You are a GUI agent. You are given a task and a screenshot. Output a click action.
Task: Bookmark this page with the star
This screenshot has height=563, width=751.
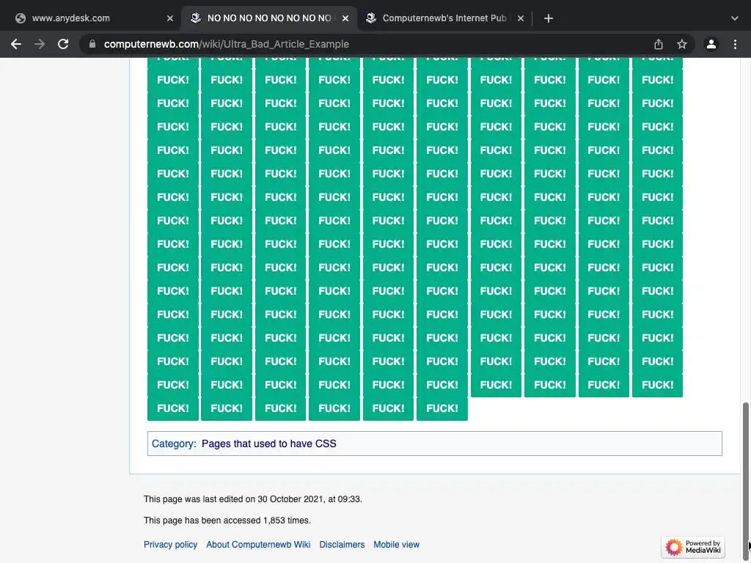pos(682,44)
